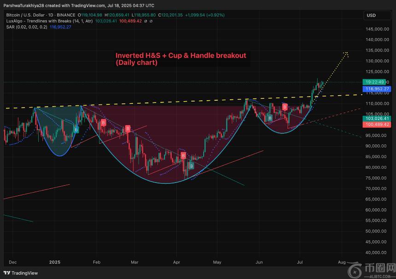Open the Bitcoin / U.S. Dollar symbol title
Screen dimensions: 396x279
(25, 15)
